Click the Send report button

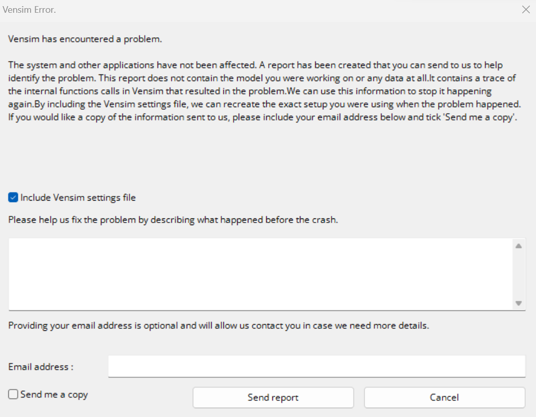pos(273,398)
